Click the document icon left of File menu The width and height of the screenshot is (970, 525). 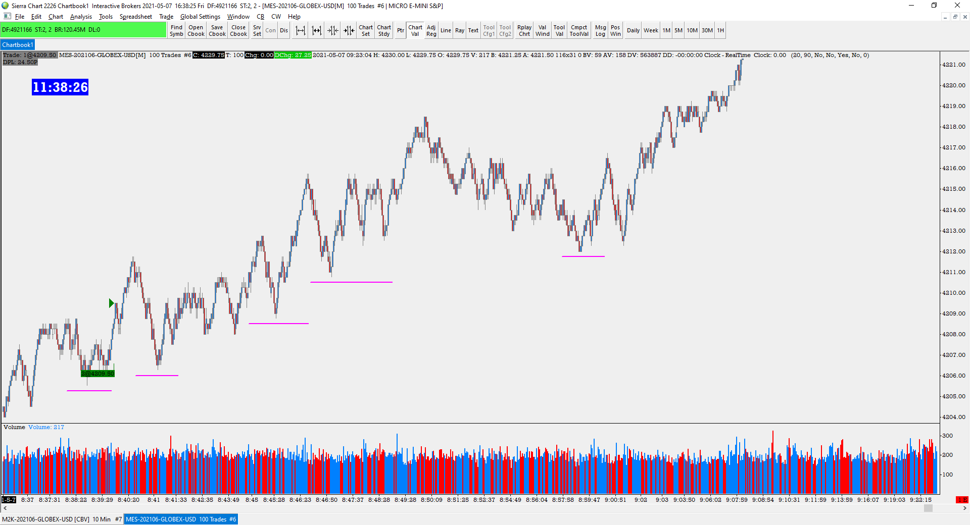(7, 17)
